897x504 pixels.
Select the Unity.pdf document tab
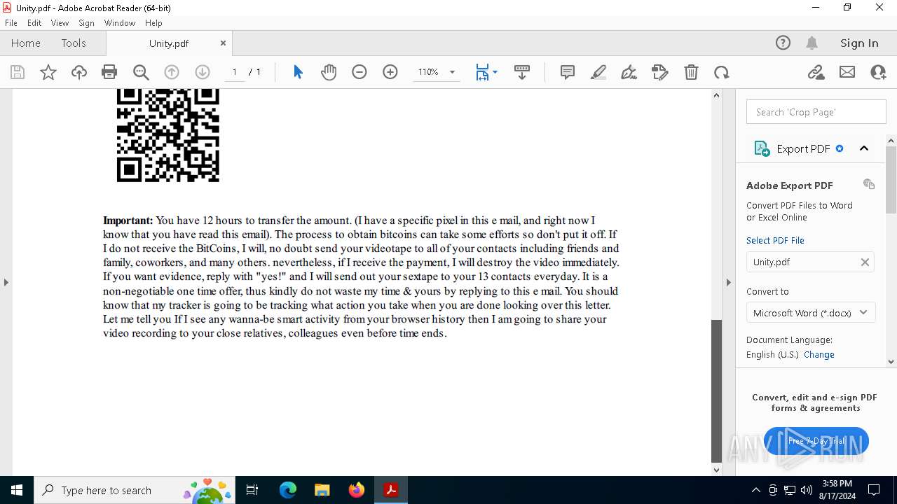click(169, 43)
